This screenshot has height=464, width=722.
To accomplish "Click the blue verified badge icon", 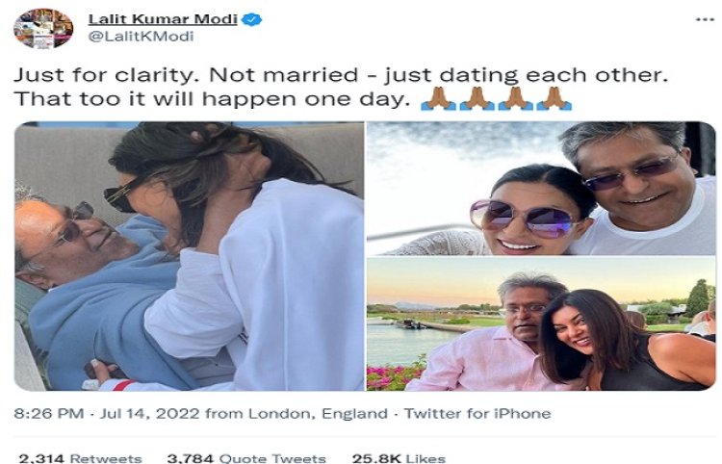I will coord(251,19).
